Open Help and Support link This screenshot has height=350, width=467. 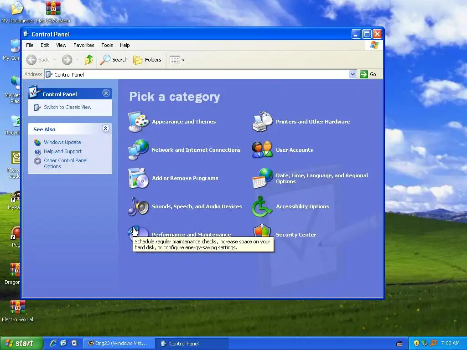click(x=62, y=151)
